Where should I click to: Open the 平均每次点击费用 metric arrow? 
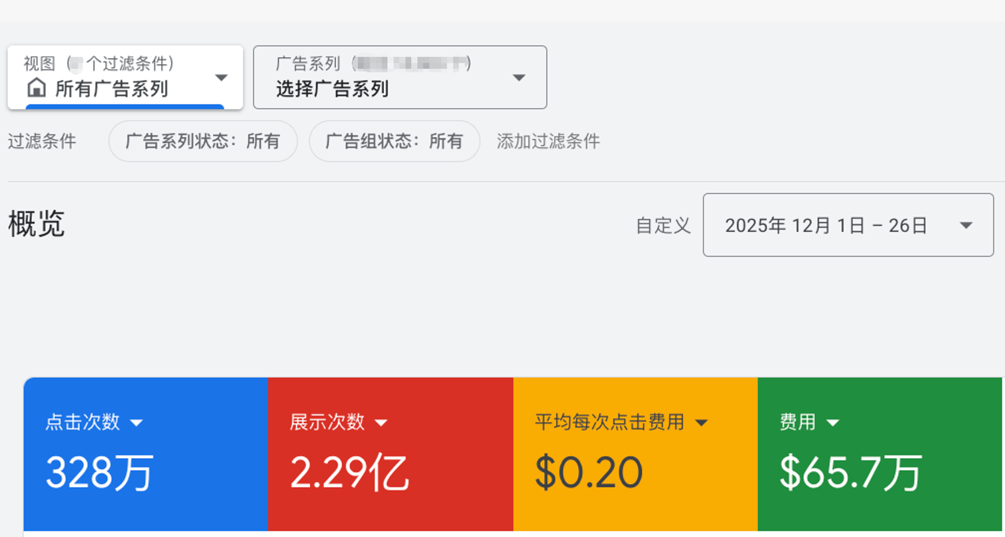(x=701, y=423)
